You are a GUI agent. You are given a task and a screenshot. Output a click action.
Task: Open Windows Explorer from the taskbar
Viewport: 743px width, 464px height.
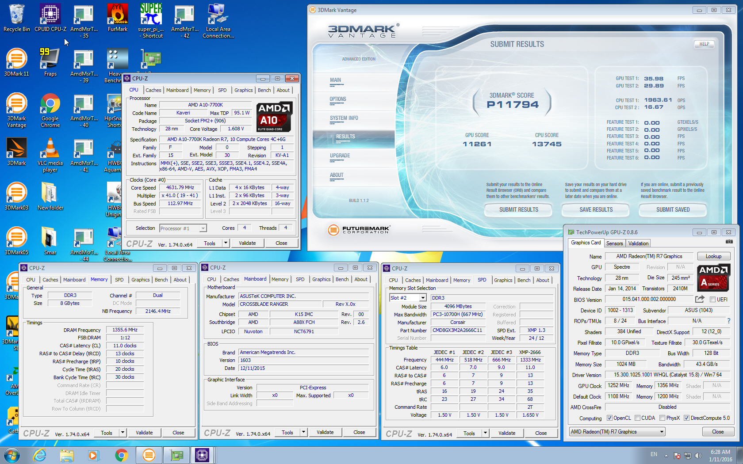coord(67,455)
